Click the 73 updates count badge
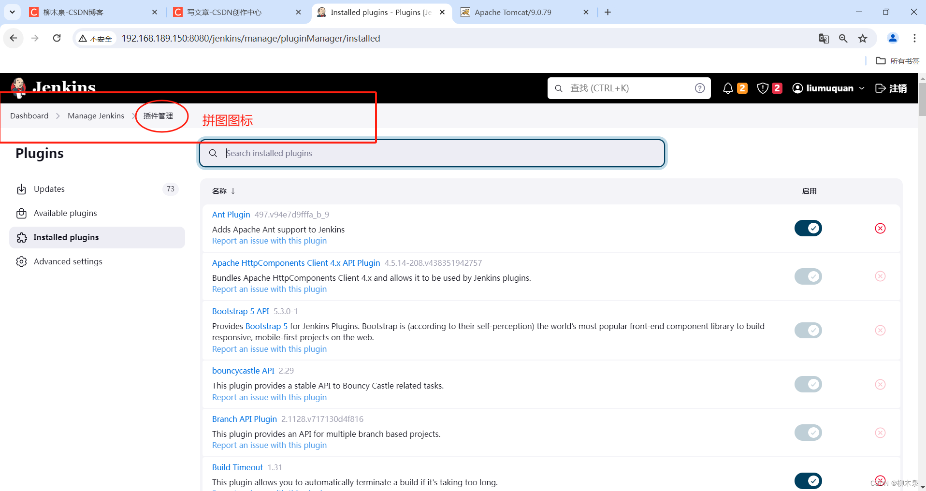 [x=171, y=189]
